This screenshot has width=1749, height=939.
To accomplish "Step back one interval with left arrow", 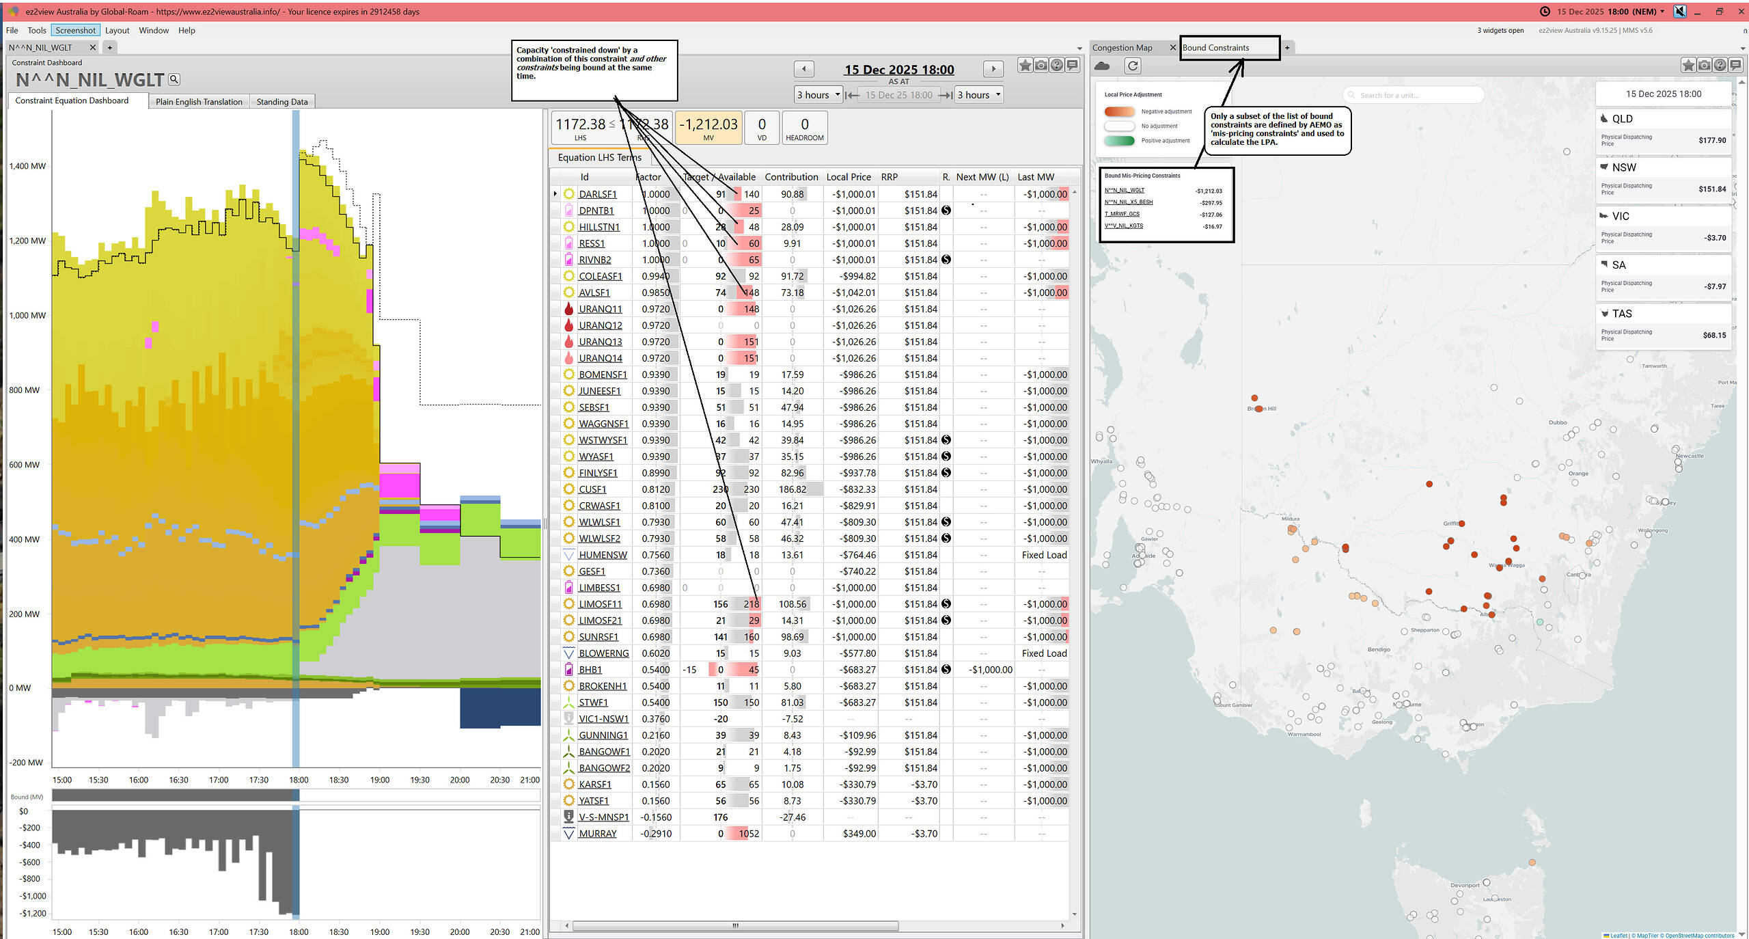I will [804, 69].
